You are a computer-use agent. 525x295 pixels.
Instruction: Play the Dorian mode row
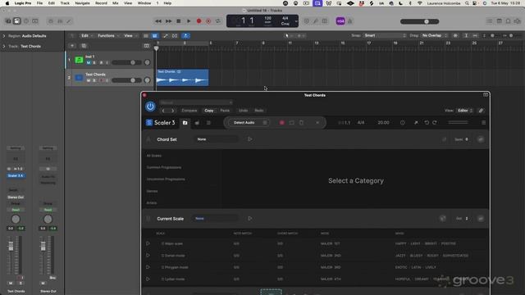(x=148, y=255)
